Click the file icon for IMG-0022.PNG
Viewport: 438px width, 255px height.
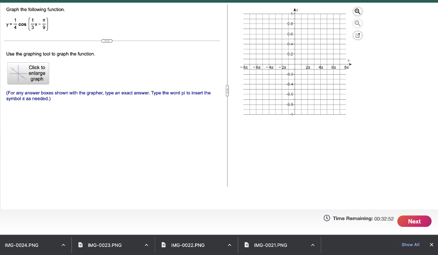pyautogui.click(x=163, y=245)
